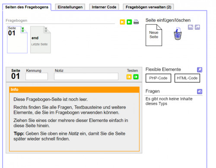The height and width of the screenshot is (168, 216).
Task: Click yellow test-page icon under Testen
Action: [x=129, y=77]
